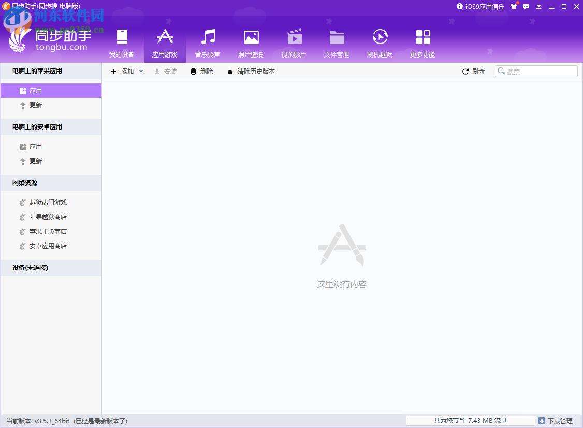Click 清除历史版本 button

pos(251,72)
